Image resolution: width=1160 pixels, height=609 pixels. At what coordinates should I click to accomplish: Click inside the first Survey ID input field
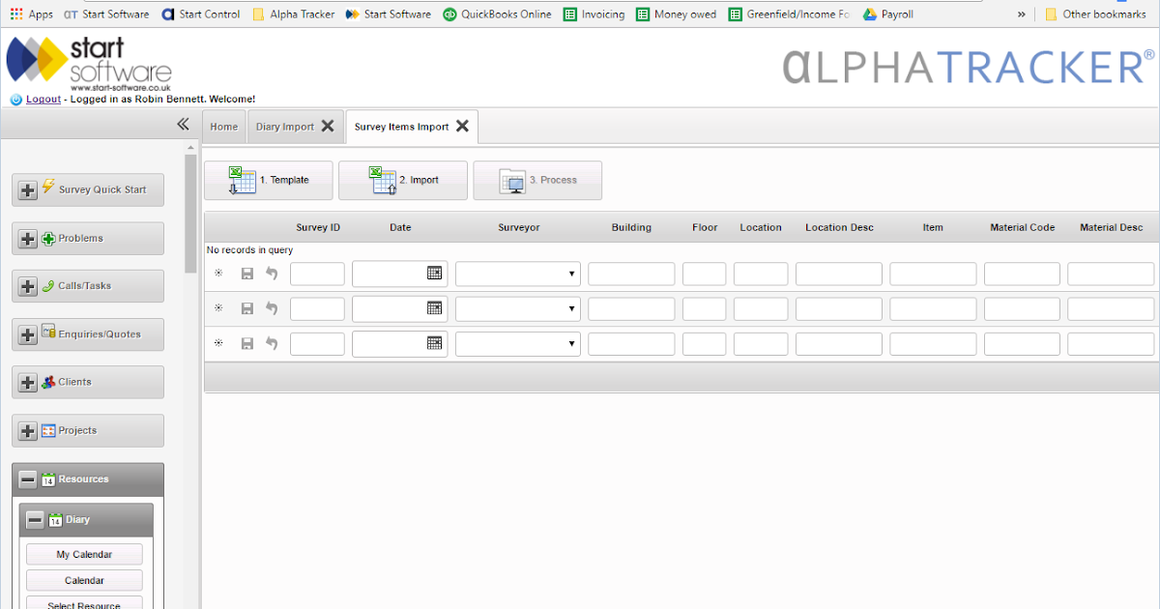pos(317,274)
